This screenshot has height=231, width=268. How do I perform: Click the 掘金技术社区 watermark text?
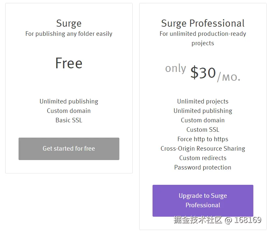(198, 220)
